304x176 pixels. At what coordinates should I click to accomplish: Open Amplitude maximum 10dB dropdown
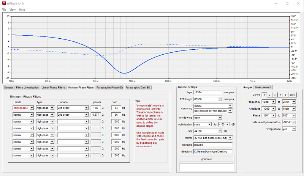[x=289, y=108]
